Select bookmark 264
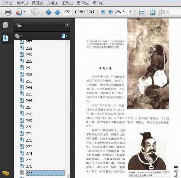 click(29, 88)
